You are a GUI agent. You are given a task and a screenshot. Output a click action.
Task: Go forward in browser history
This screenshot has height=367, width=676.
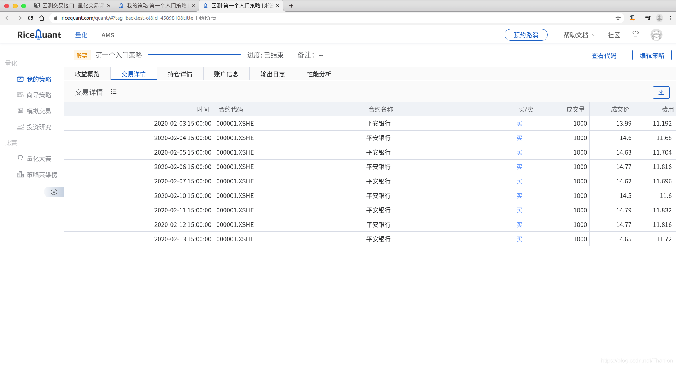tap(19, 18)
